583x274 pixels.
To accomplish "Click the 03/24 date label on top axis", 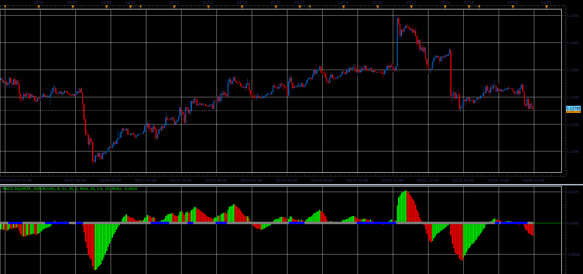I will tap(469, 2).
